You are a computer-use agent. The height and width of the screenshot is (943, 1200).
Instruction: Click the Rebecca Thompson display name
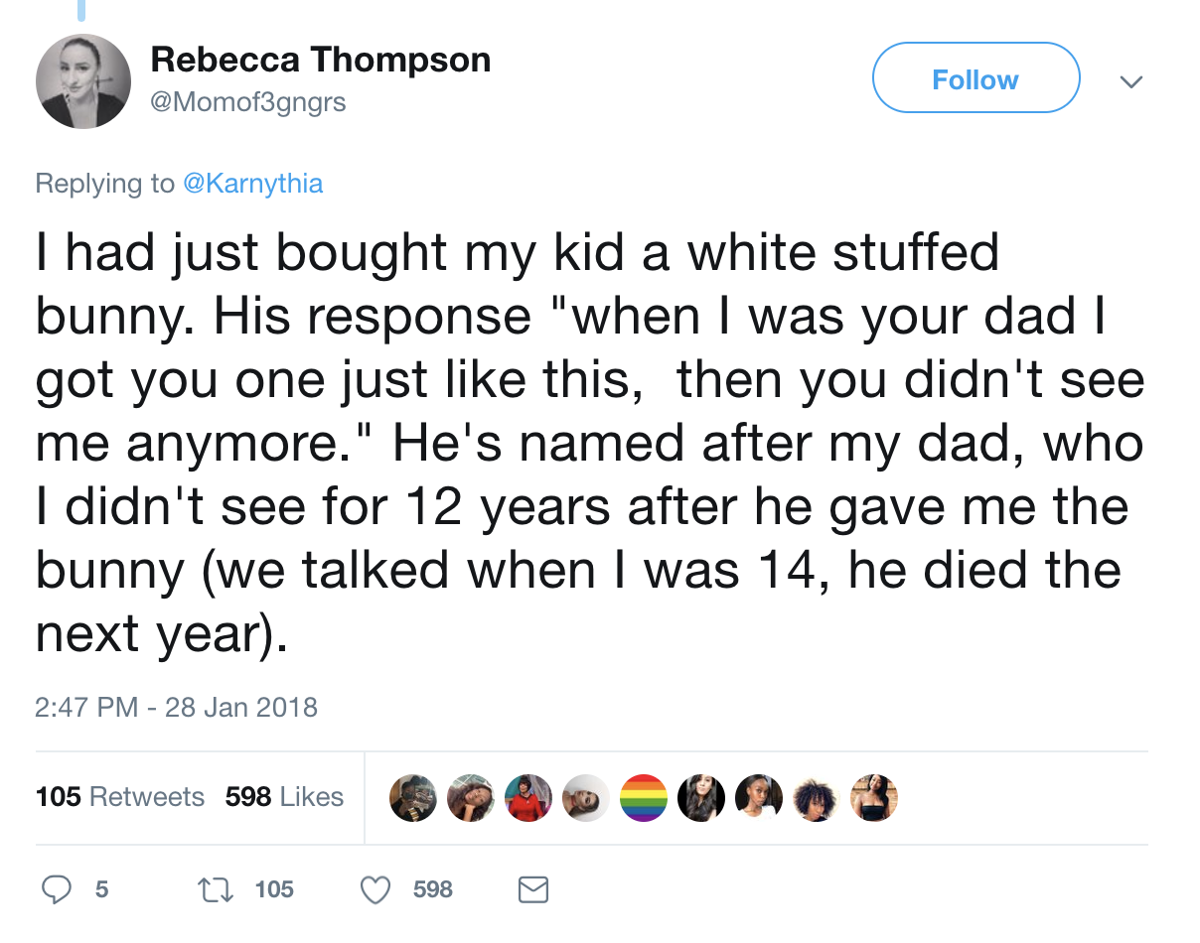tap(320, 61)
